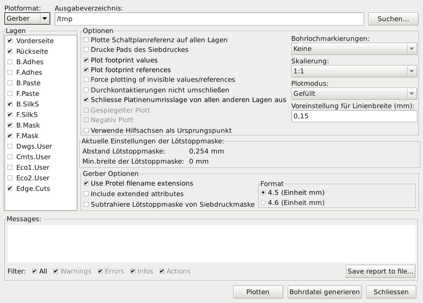Expand the Plotmodus Gefüllt dropdown
Viewport: 423px width, 303px height.
(354, 93)
